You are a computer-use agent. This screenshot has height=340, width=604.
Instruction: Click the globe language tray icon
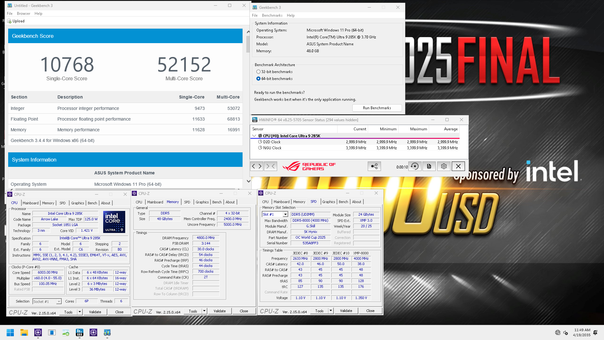558,332
